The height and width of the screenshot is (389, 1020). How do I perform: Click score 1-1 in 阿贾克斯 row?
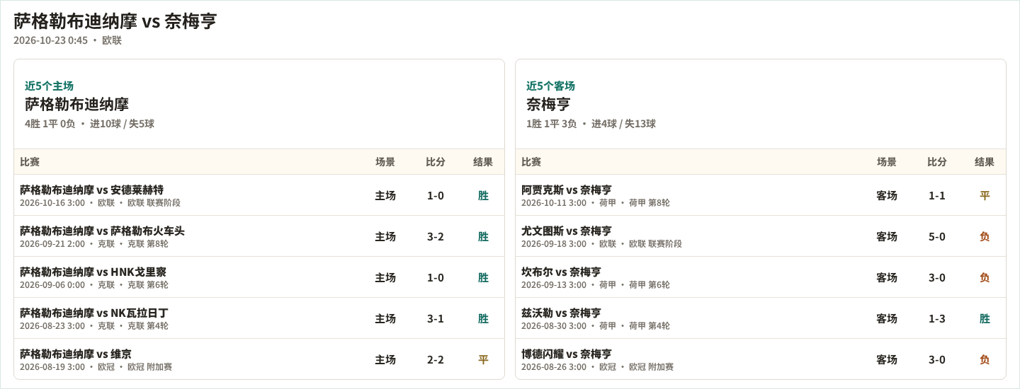[937, 195]
